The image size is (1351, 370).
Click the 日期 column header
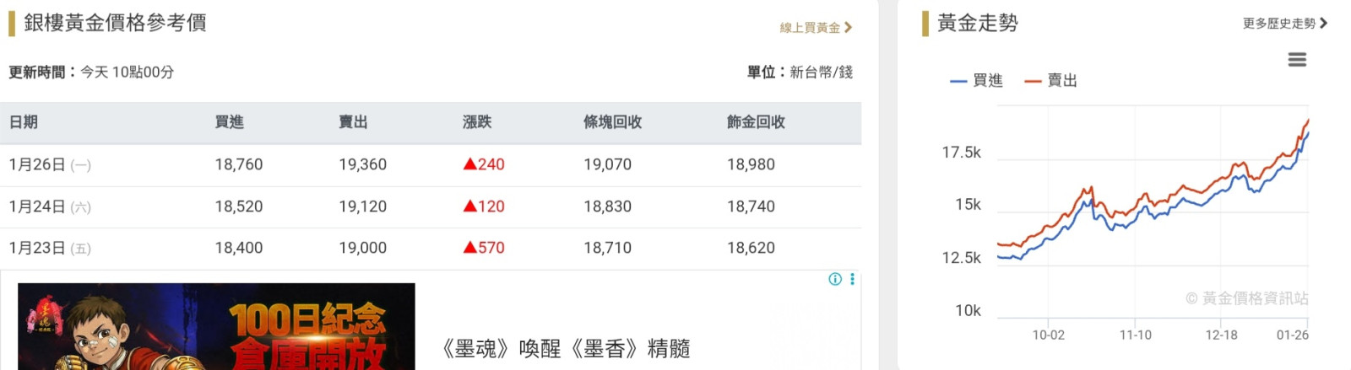click(24, 122)
